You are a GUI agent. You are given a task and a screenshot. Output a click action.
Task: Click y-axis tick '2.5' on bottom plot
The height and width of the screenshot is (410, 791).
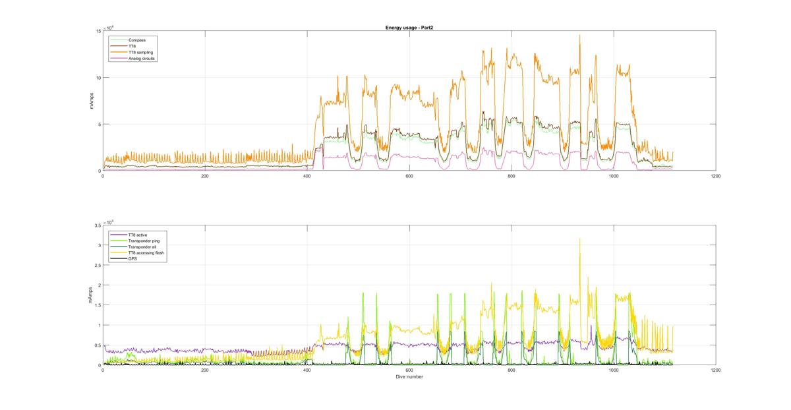98,265
